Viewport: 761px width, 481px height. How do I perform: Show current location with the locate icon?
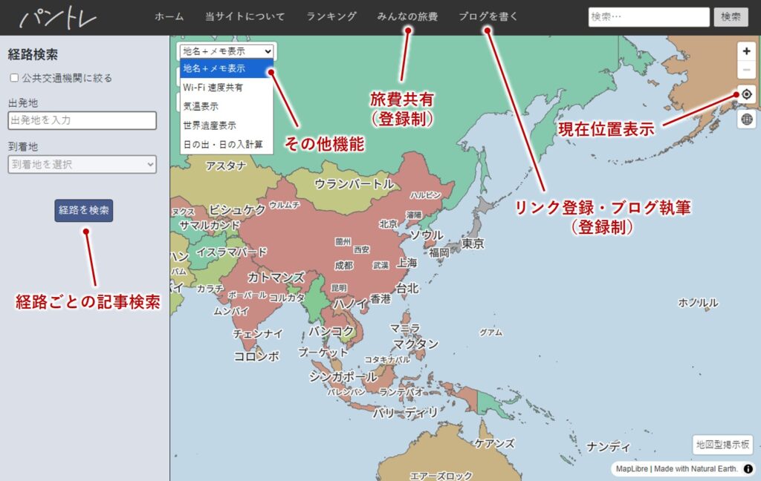coord(747,94)
